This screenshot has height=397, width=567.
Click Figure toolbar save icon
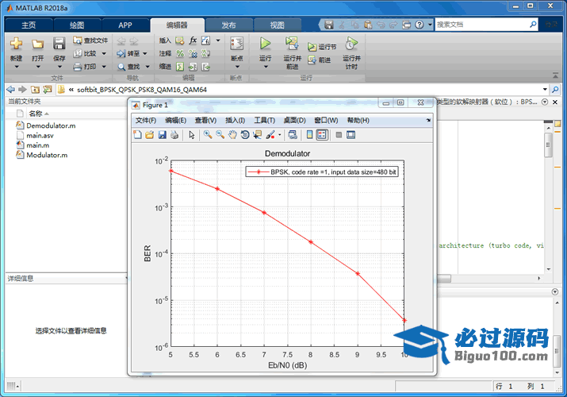(x=162, y=135)
